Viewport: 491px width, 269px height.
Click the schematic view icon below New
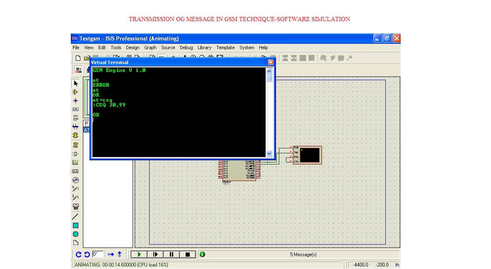click(78, 70)
